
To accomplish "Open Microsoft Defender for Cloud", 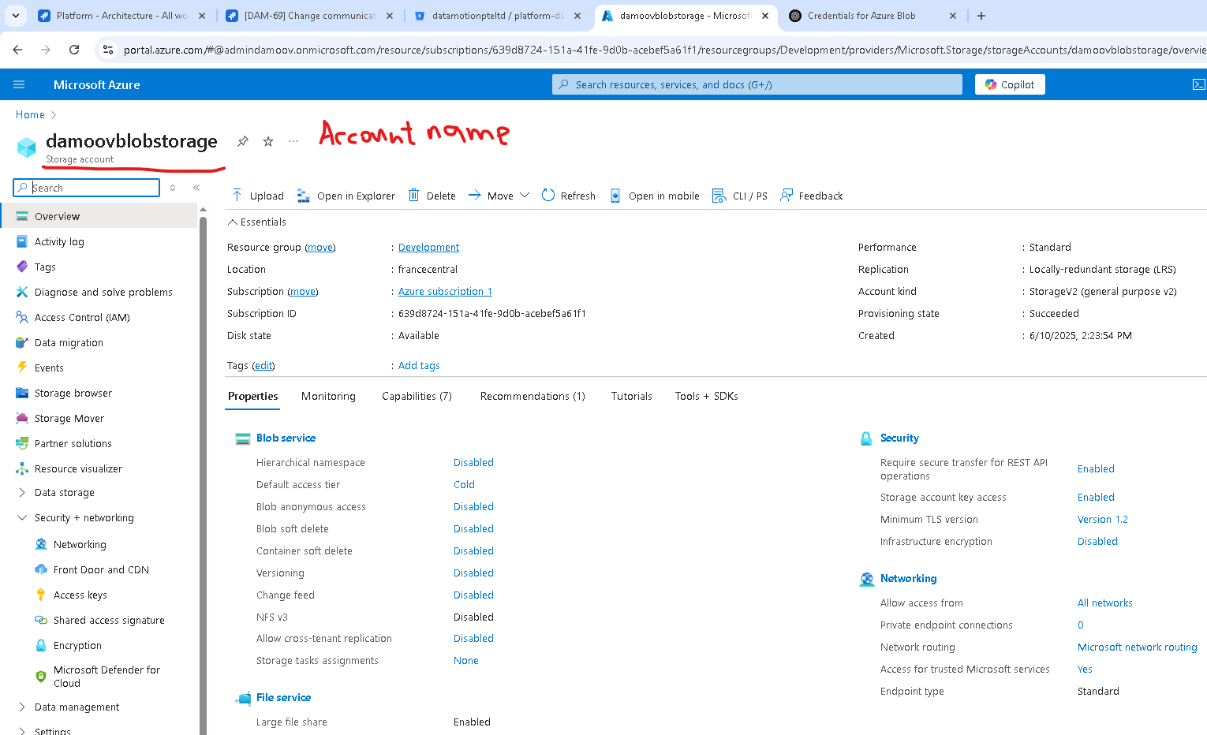I will 106,676.
